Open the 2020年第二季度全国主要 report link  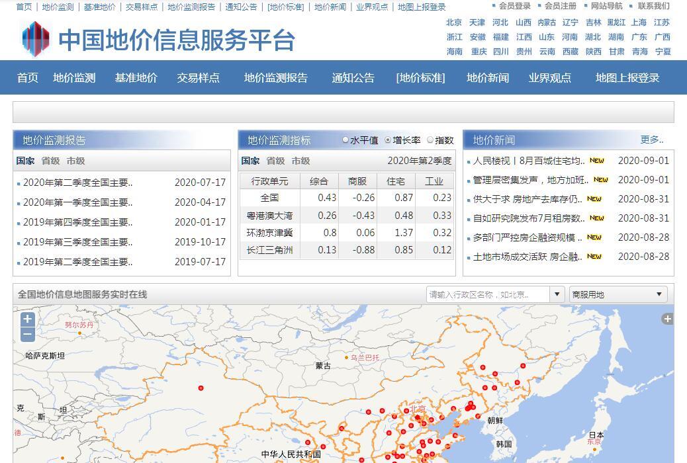77,183
